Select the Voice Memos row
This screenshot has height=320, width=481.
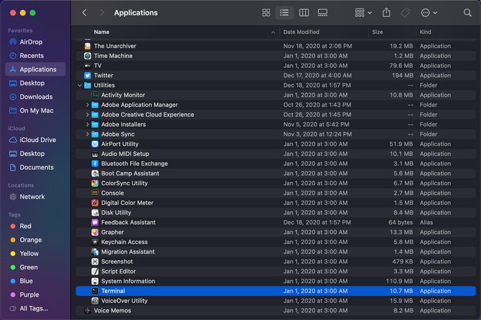pyautogui.click(x=275, y=311)
